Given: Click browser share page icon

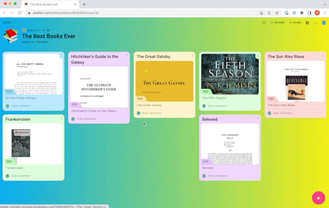Looking at the screenshot, I should [x=269, y=13].
